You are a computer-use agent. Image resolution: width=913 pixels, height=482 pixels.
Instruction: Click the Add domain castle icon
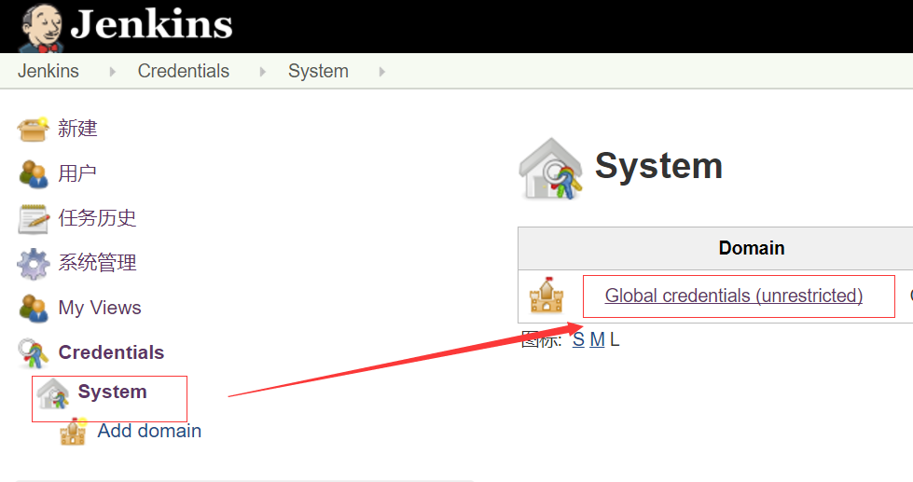click(74, 432)
